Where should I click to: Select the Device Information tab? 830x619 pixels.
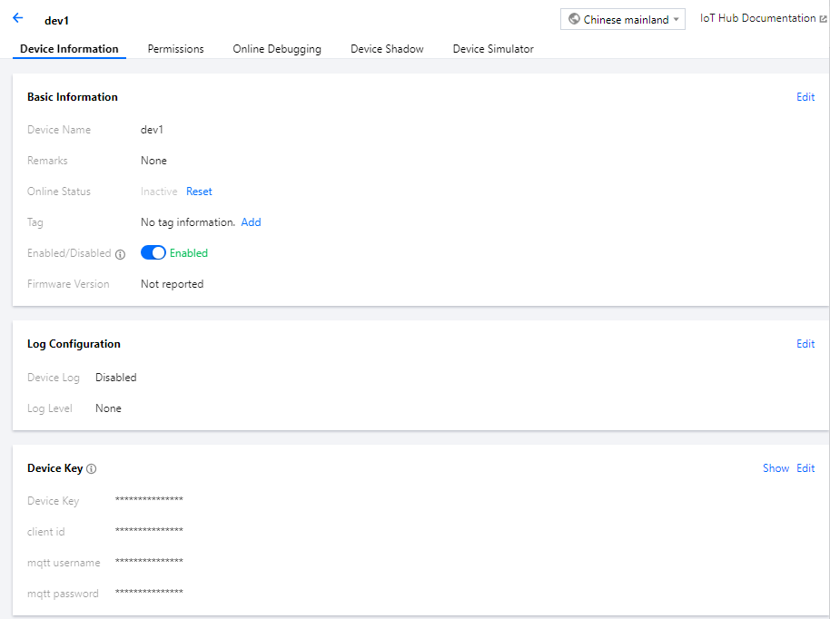[x=69, y=49]
